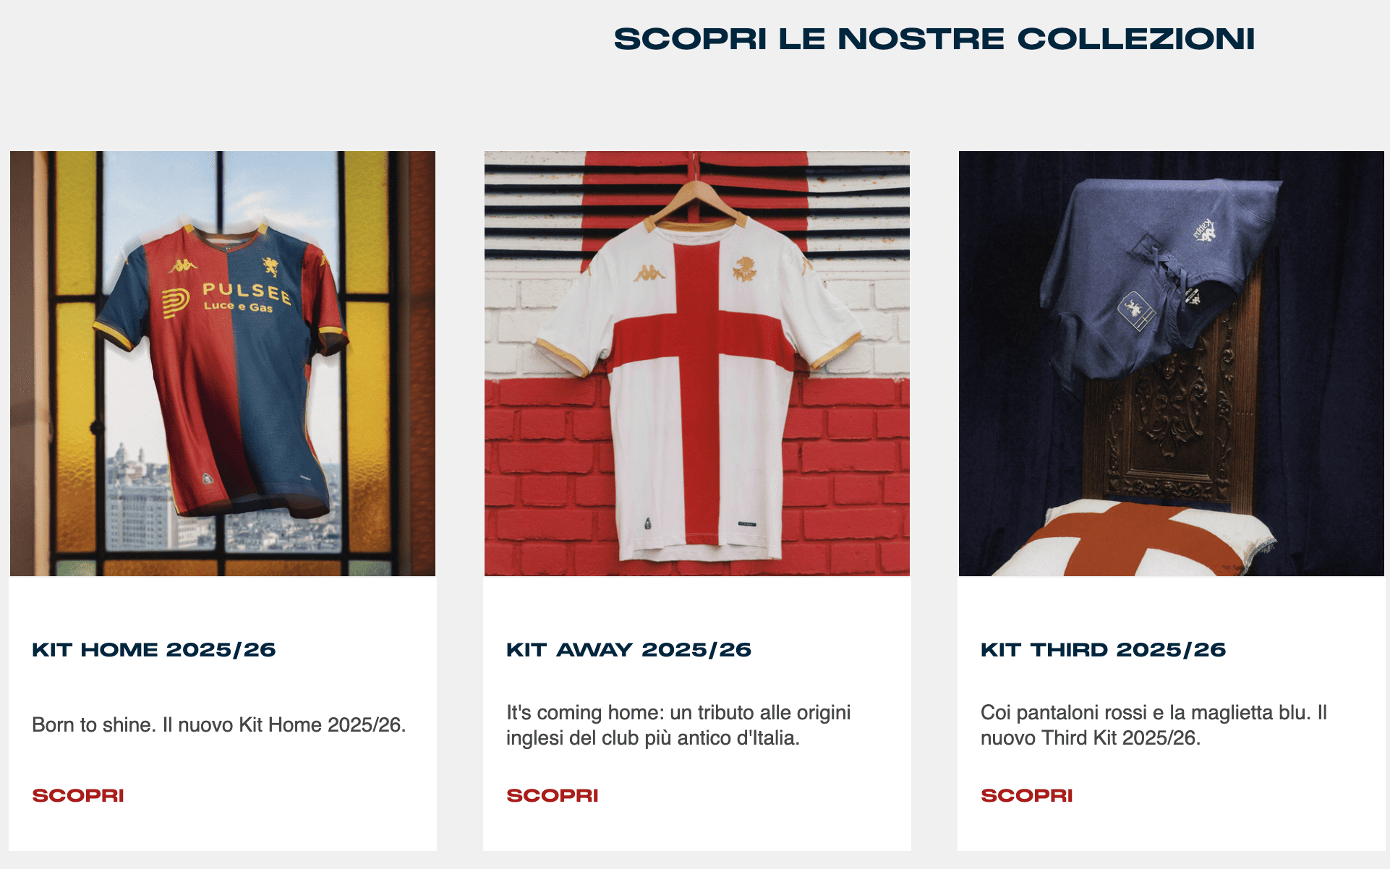Click the 'Scopri le nostre collezioni' heading
This screenshot has height=869, width=1390.
pos(934,39)
